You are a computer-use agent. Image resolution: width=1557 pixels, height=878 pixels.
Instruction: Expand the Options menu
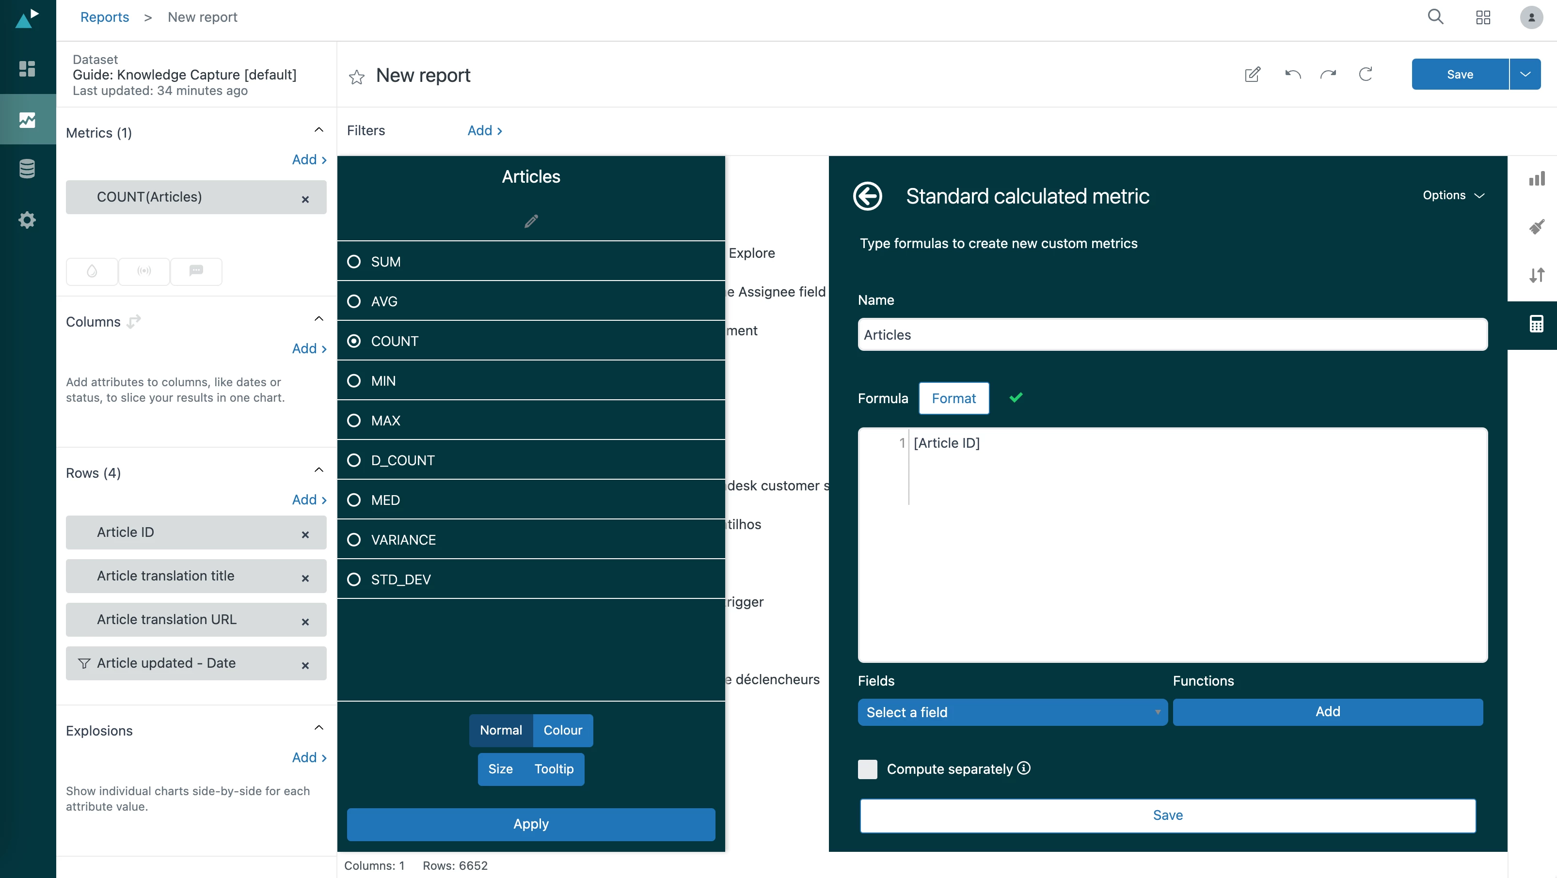coord(1453,195)
